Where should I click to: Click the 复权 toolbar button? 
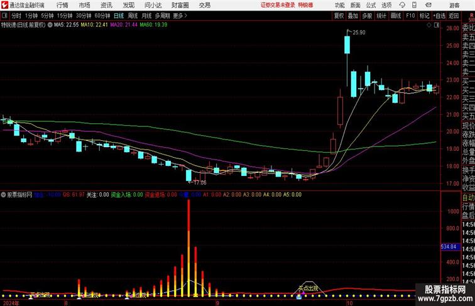pos(339,16)
